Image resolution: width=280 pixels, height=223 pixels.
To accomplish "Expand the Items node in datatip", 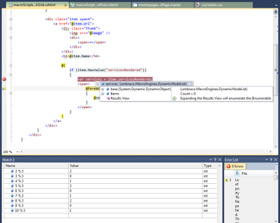I will 102,94.
